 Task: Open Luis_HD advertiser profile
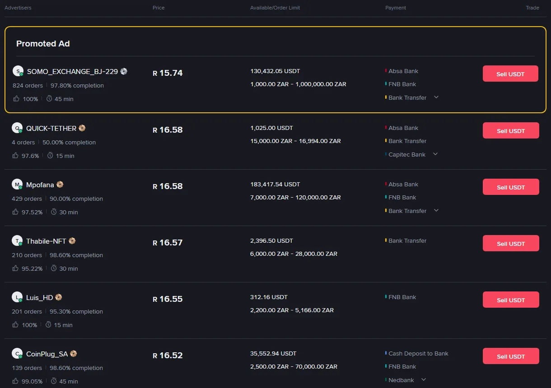click(39, 297)
